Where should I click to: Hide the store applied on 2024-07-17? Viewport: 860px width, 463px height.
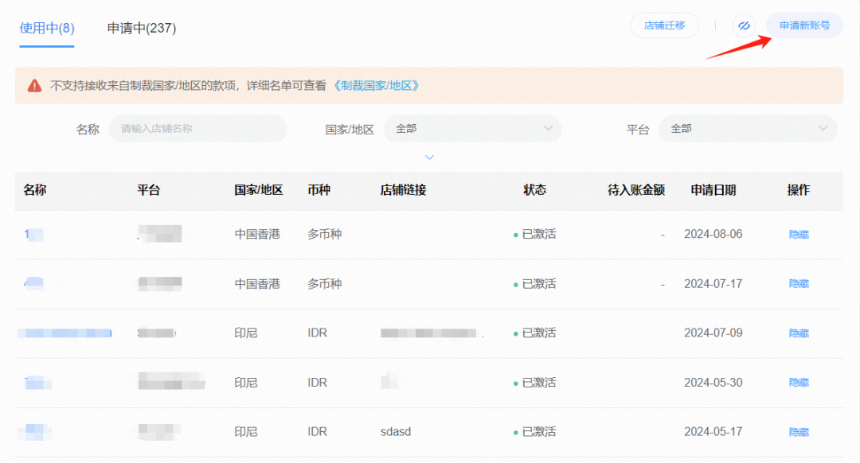[799, 284]
